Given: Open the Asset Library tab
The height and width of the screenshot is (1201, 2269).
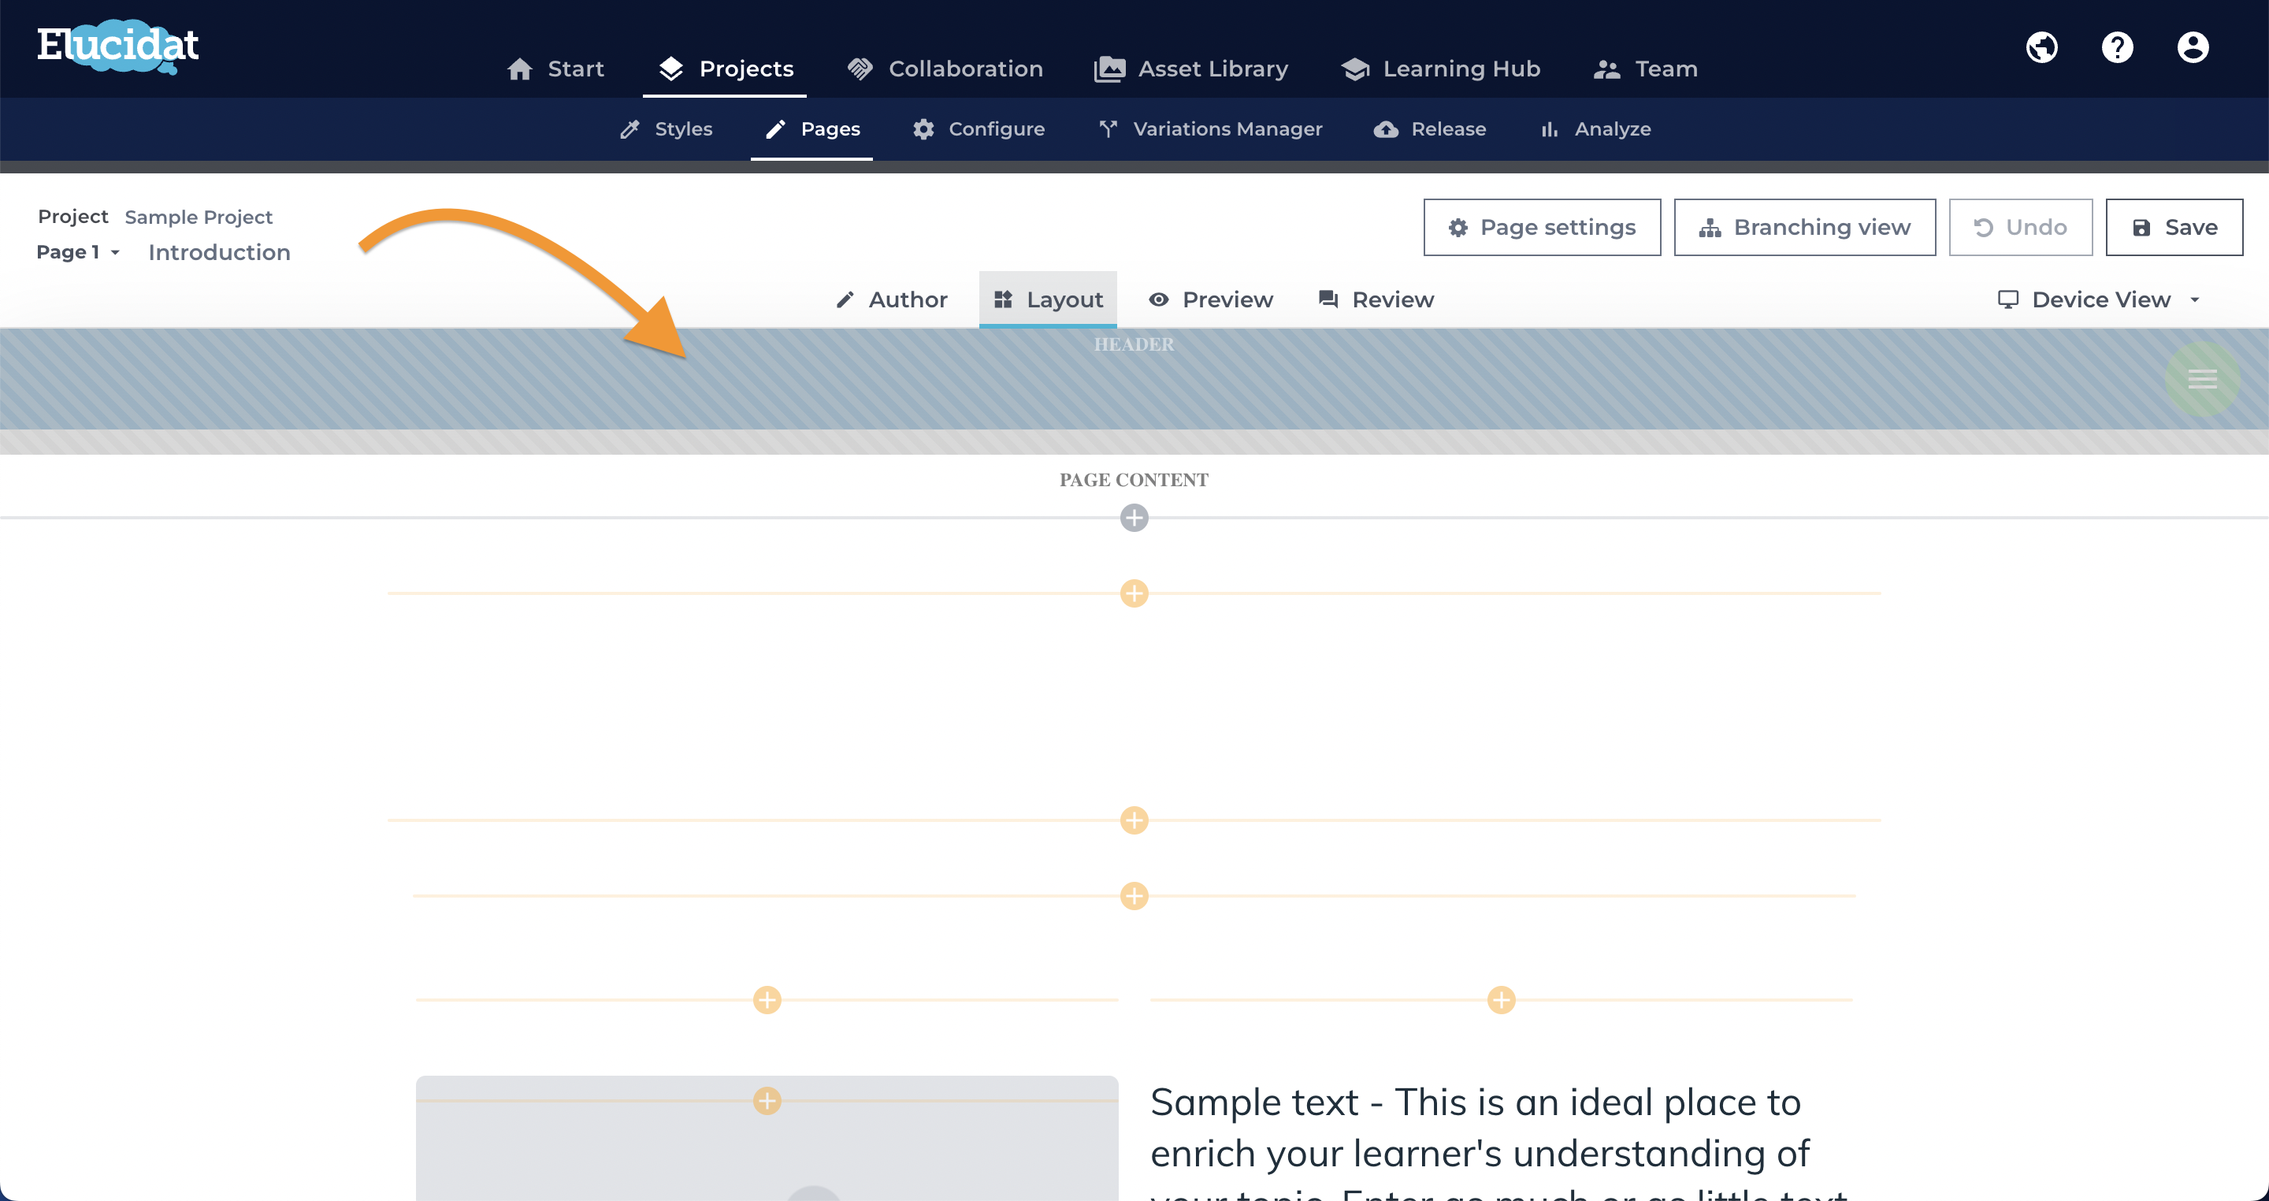Looking at the screenshot, I should pyautogui.click(x=1191, y=69).
